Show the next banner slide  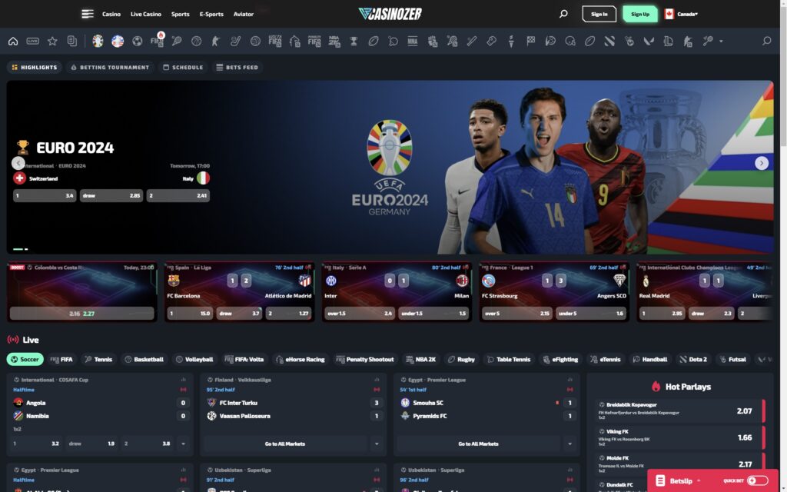pos(762,163)
